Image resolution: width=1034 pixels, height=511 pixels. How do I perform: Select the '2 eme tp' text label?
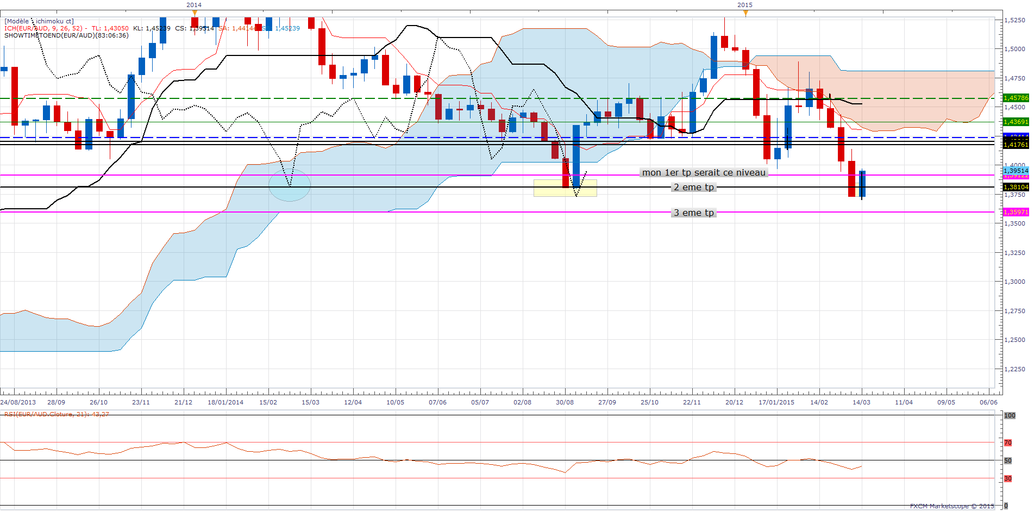[694, 187]
